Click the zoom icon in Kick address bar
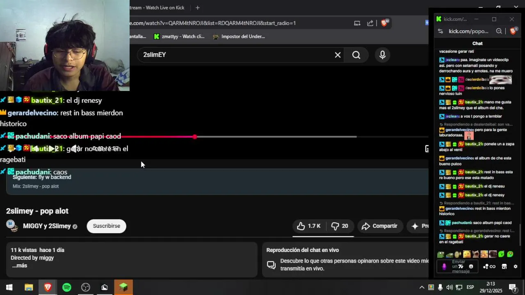The width and height of the screenshot is (525, 295). pyautogui.click(x=499, y=31)
